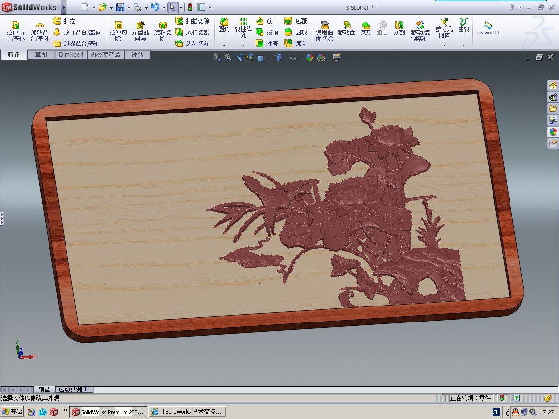The height and width of the screenshot is (419, 559).
Task: Open SolidWorks 技术交流 browser taskbar button
Action: pos(187,412)
